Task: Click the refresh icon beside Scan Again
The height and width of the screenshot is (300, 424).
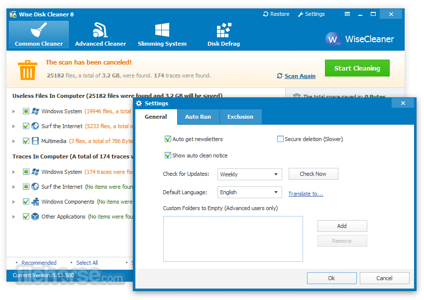Action: coord(280,76)
